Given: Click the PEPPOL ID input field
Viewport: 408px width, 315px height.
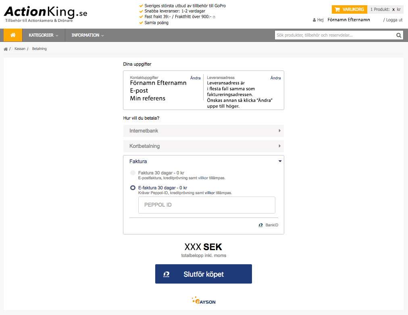Looking at the screenshot, I should [206, 205].
